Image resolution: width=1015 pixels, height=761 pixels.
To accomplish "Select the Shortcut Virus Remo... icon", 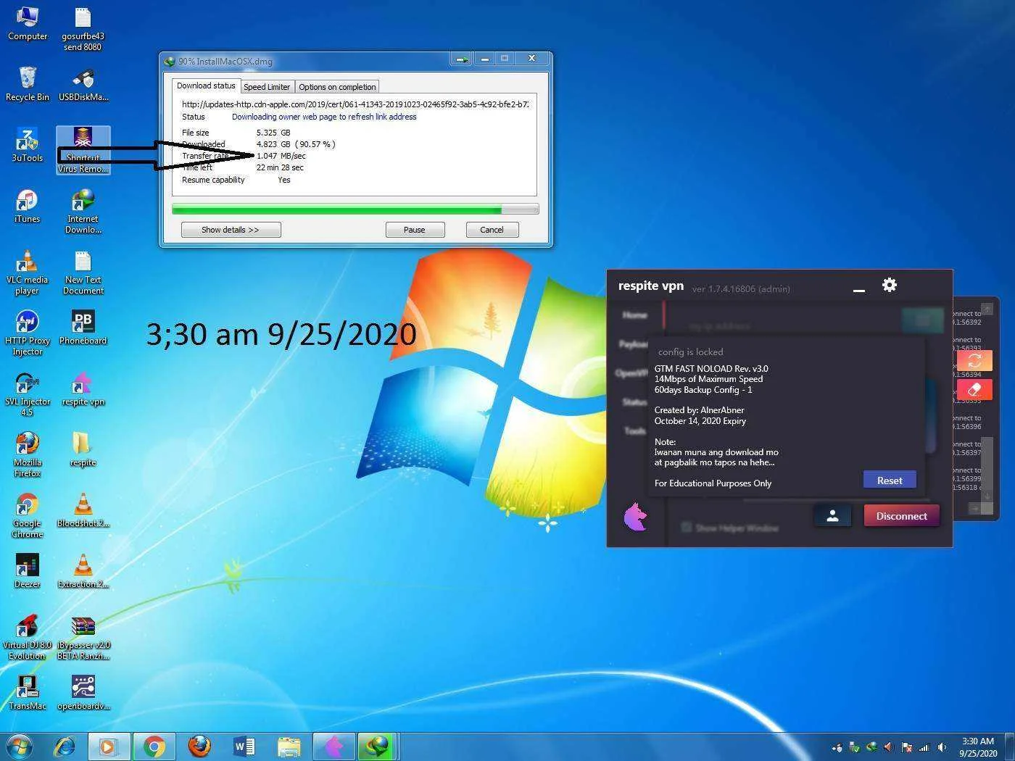I will [x=83, y=150].
